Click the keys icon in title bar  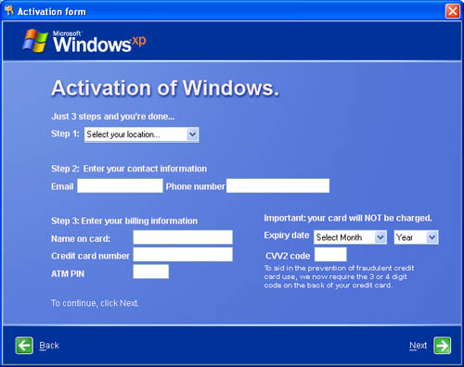[9, 11]
